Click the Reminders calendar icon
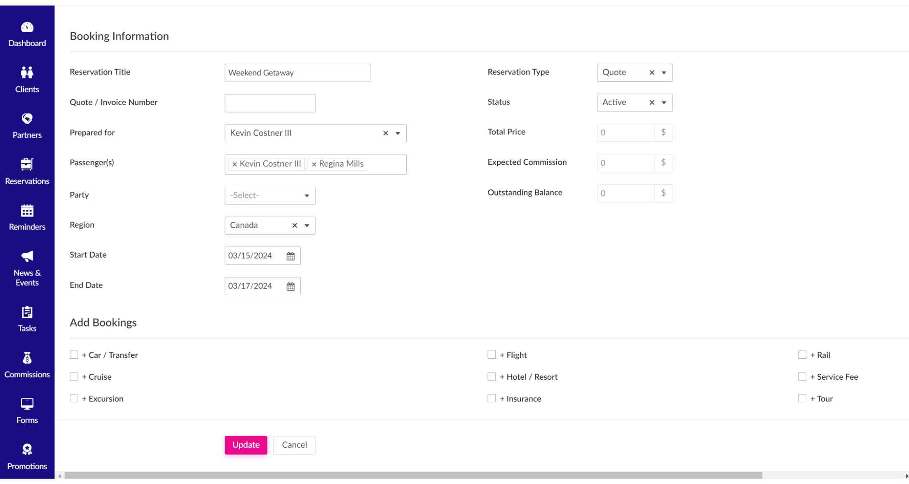 point(27,211)
